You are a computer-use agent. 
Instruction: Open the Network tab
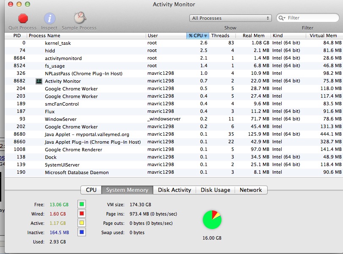251,190
